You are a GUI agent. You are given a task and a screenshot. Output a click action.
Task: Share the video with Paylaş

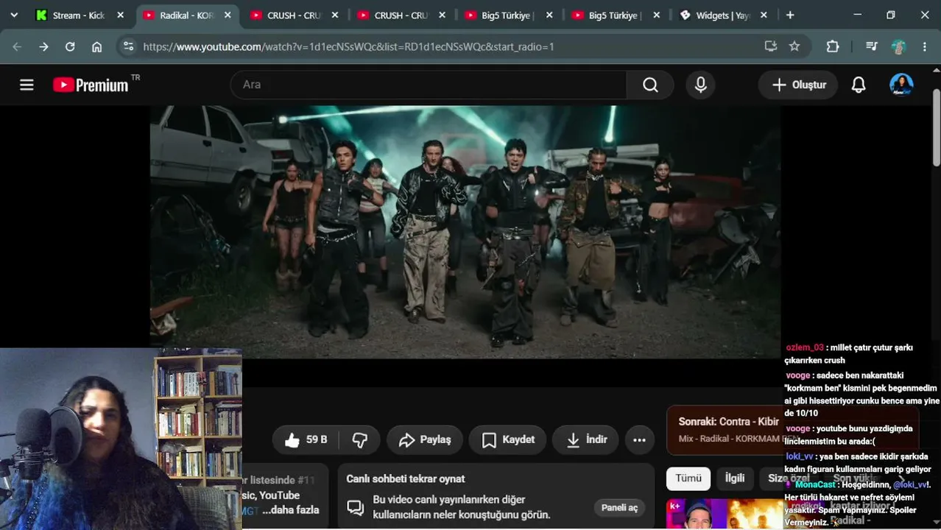tap(425, 439)
